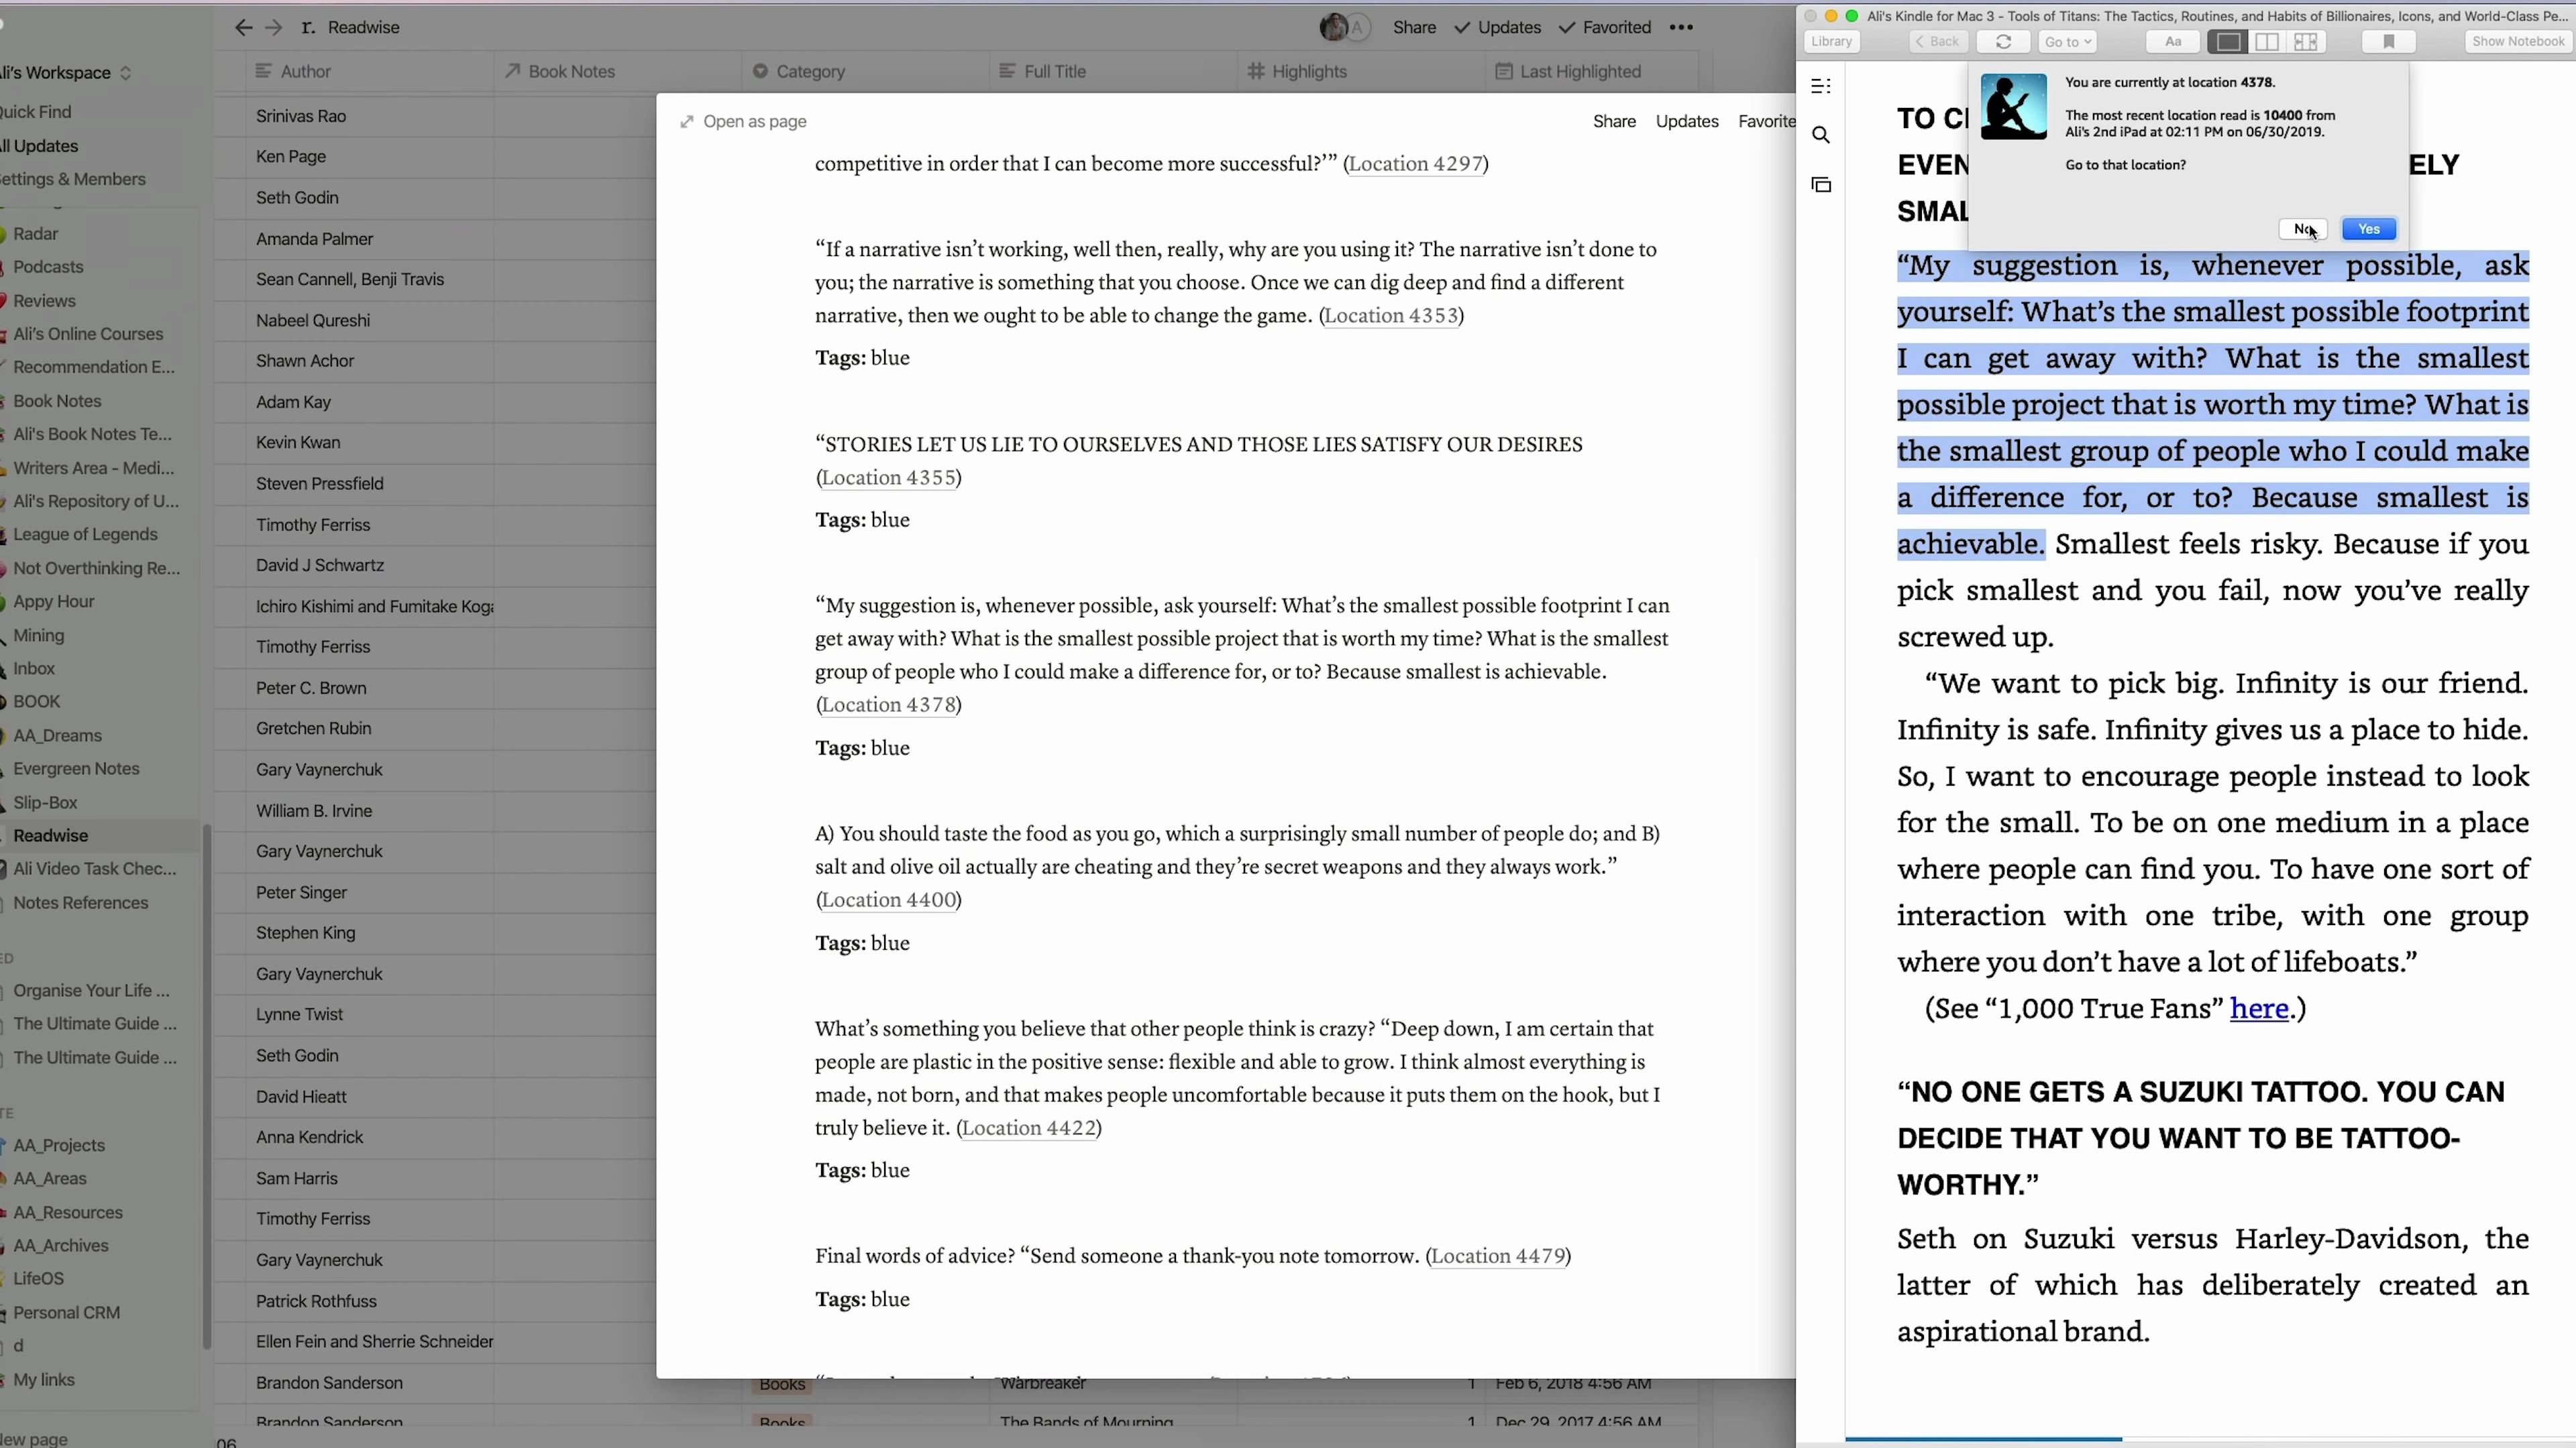
Task: Open the Full Title column header menu
Action: (1114, 71)
